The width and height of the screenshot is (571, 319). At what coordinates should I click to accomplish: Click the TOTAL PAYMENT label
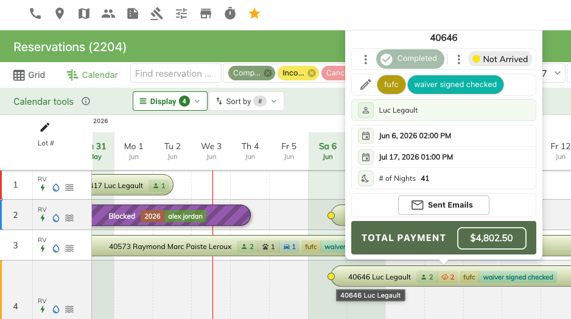coord(404,238)
